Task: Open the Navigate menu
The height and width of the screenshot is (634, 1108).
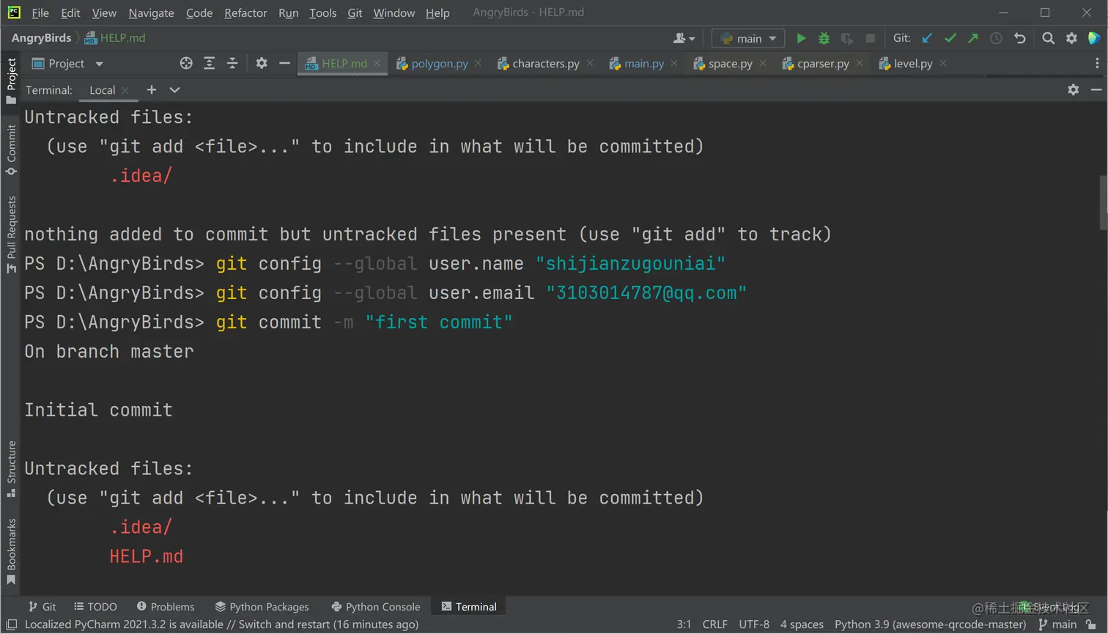Action: (x=151, y=12)
